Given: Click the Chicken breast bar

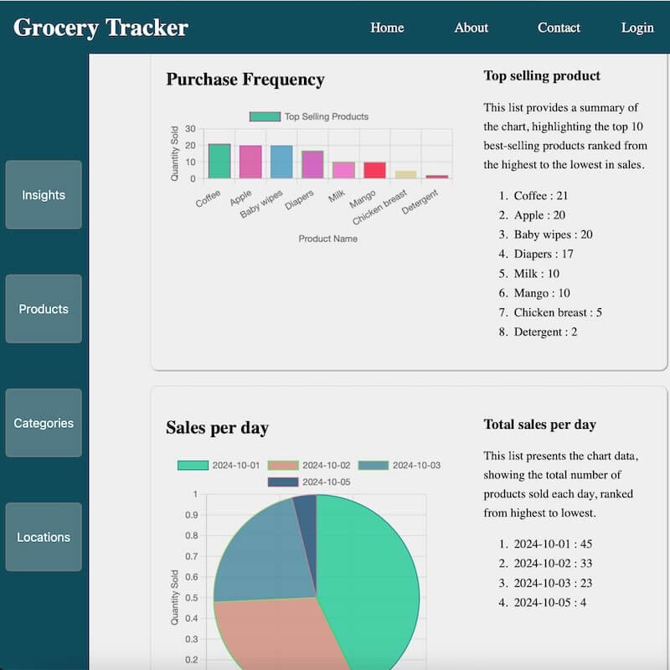Looking at the screenshot, I should pyautogui.click(x=406, y=174).
